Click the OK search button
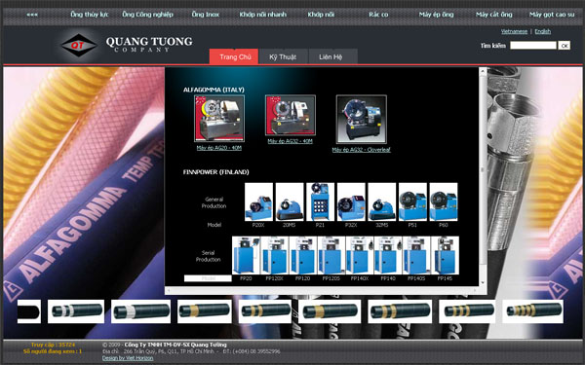The image size is (585, 365). pyautogui.click(x=565, y=46)
